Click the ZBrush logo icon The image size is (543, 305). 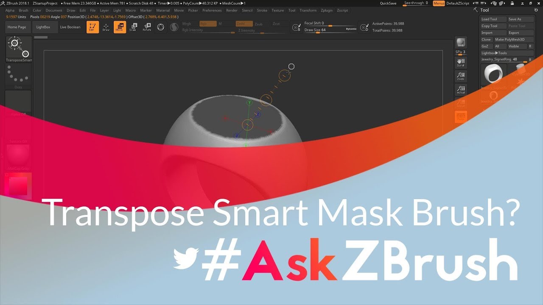point(3,3)
